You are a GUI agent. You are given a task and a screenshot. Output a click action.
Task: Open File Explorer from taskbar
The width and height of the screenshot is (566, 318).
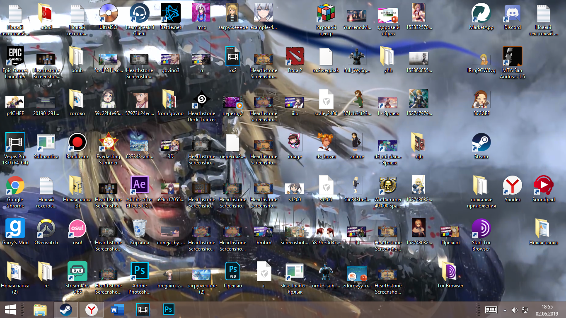click(40, 309)
